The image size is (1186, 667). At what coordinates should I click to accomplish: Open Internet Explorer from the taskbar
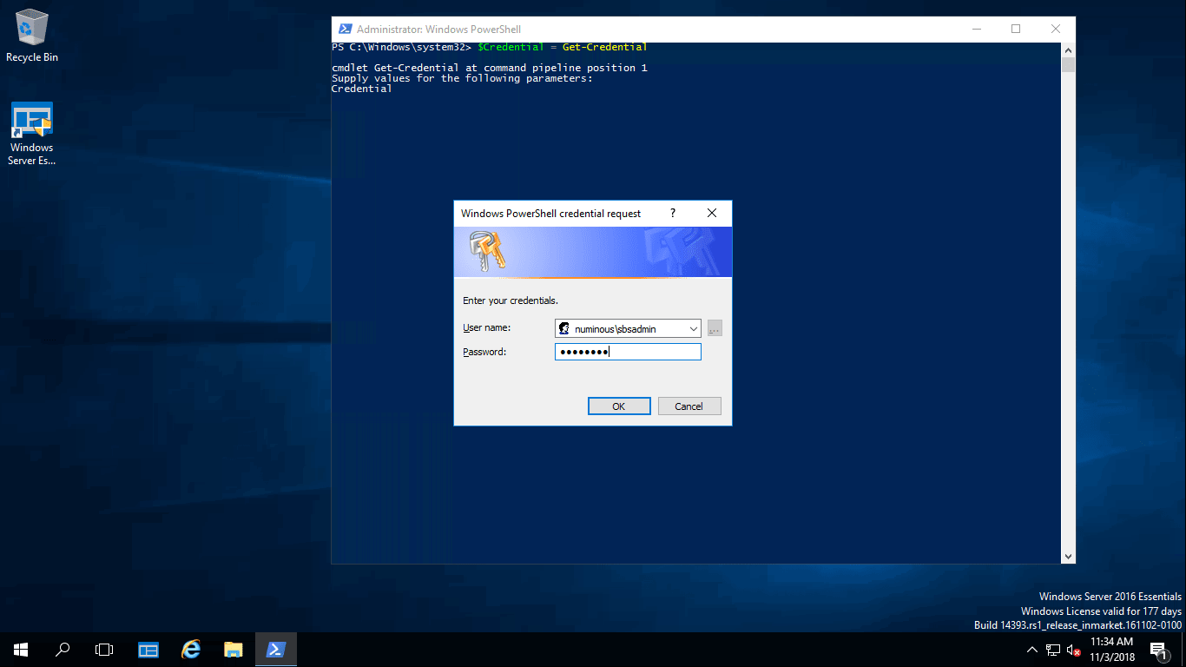(191, 650)
